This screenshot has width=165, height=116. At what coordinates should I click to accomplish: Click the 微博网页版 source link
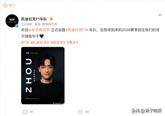click(49, 24)
